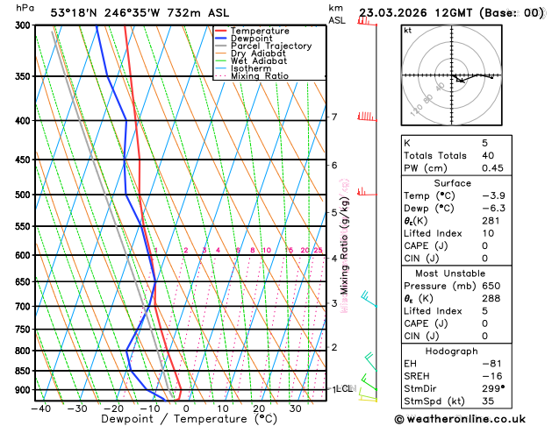Click the red wind barb at 300 hPa

(367, 21)
